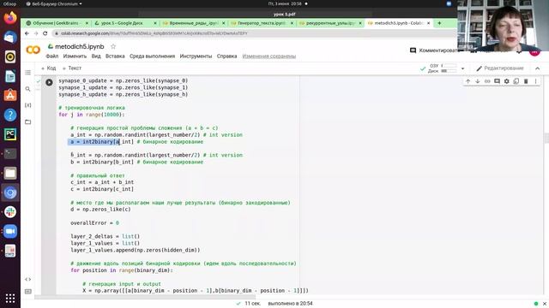Open the code snippets icon in sidebar
This screenshot has height=308, width=549.
(28, 279)
